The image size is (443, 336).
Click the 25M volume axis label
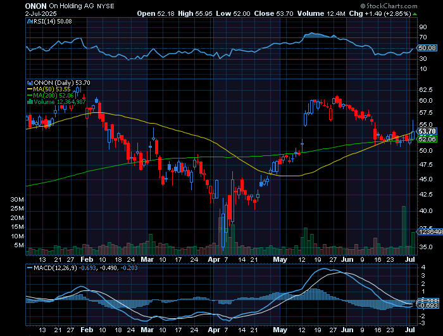coord(17,209)
